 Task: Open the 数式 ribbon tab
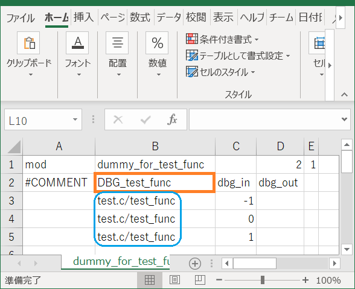pyautogui.click(x=140, y=17)
